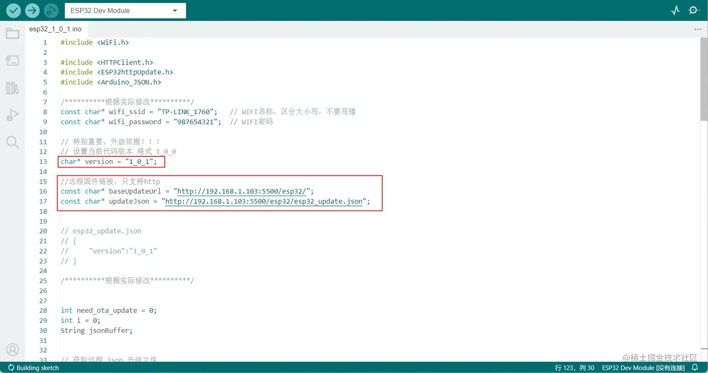Select the esp32_1_0_1.ino tab
This screenshot has height=373, width=708.
click(55, 29)
